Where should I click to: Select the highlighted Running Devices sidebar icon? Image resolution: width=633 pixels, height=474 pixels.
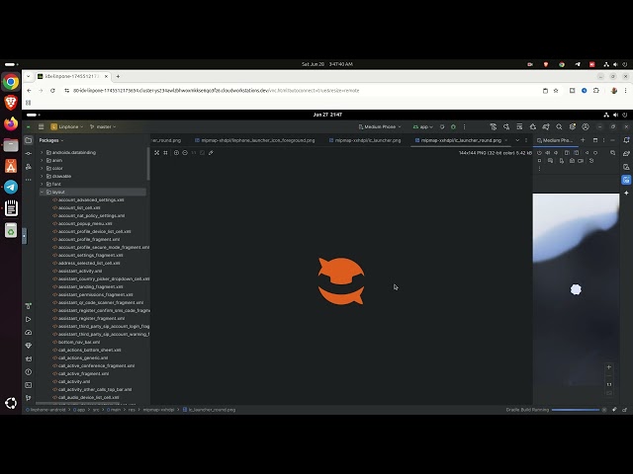point(626,180)
